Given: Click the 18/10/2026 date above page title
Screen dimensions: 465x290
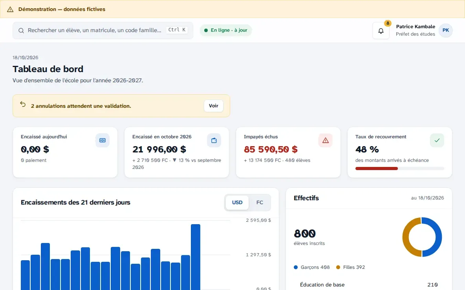Looking at the screenshot, I should tap(25, 57).
